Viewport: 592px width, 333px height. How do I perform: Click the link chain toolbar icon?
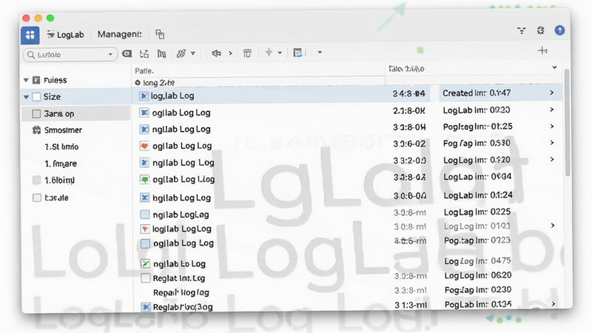click(x=181, y=53)
